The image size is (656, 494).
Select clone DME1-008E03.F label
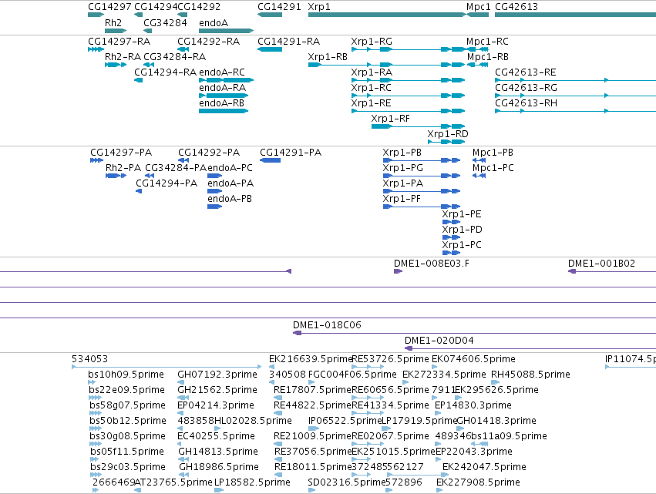click(x=432, y=264)
